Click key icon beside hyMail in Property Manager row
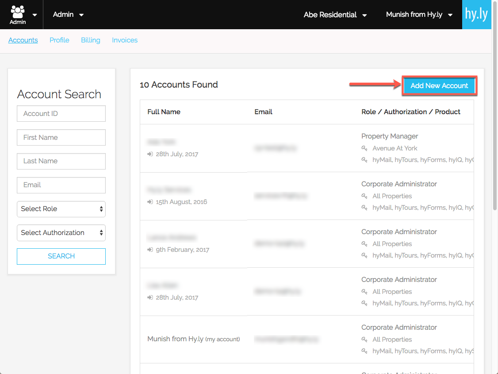 pos(364,160)
